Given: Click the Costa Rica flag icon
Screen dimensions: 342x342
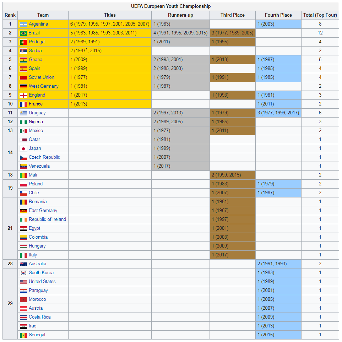Looking at the screenshot, I should click(x=23, y=317).
